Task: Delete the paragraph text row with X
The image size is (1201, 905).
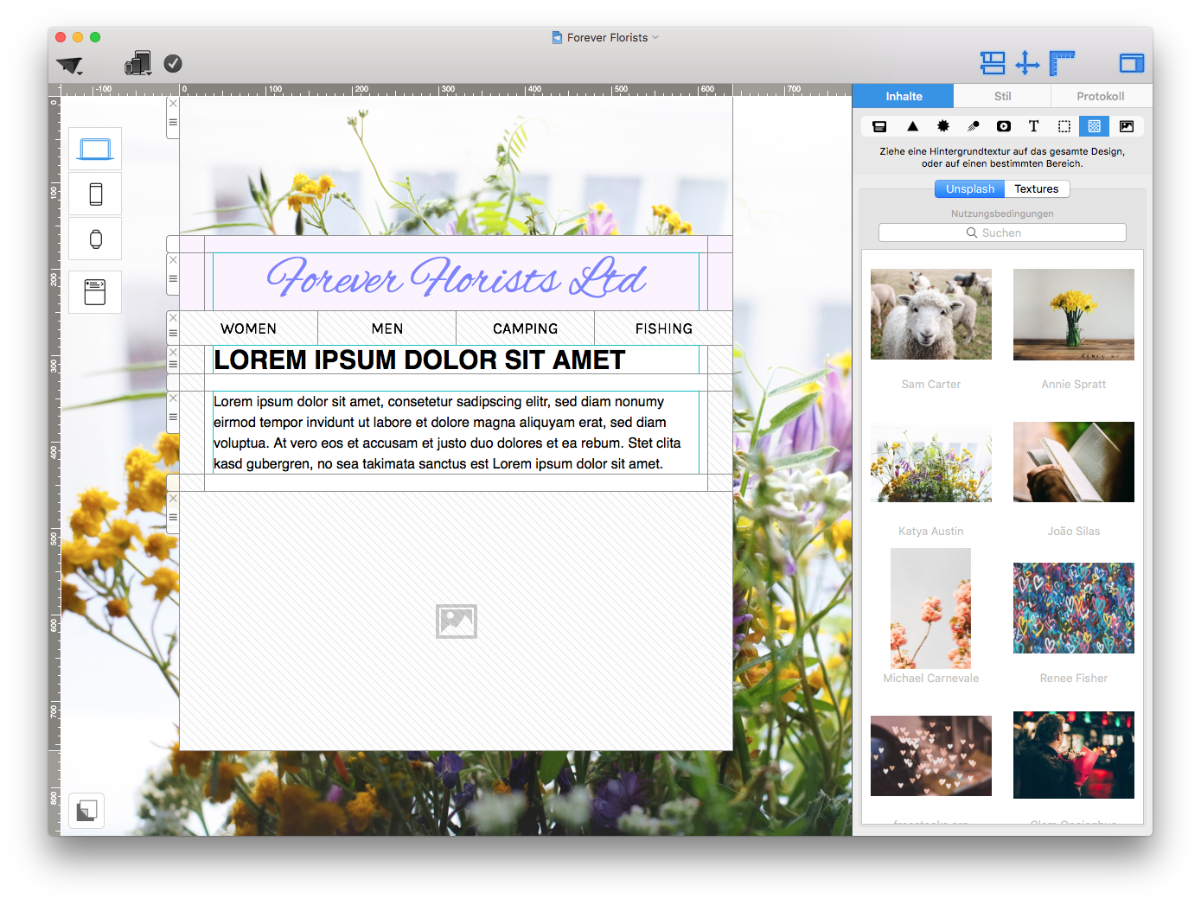Action: point(173,398)
